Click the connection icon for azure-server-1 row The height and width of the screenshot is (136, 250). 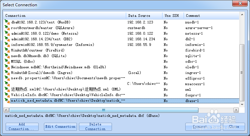(7, 28)
